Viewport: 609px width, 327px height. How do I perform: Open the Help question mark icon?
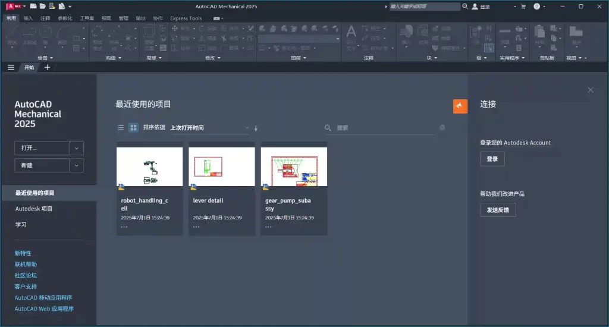[x=536, y=7]
